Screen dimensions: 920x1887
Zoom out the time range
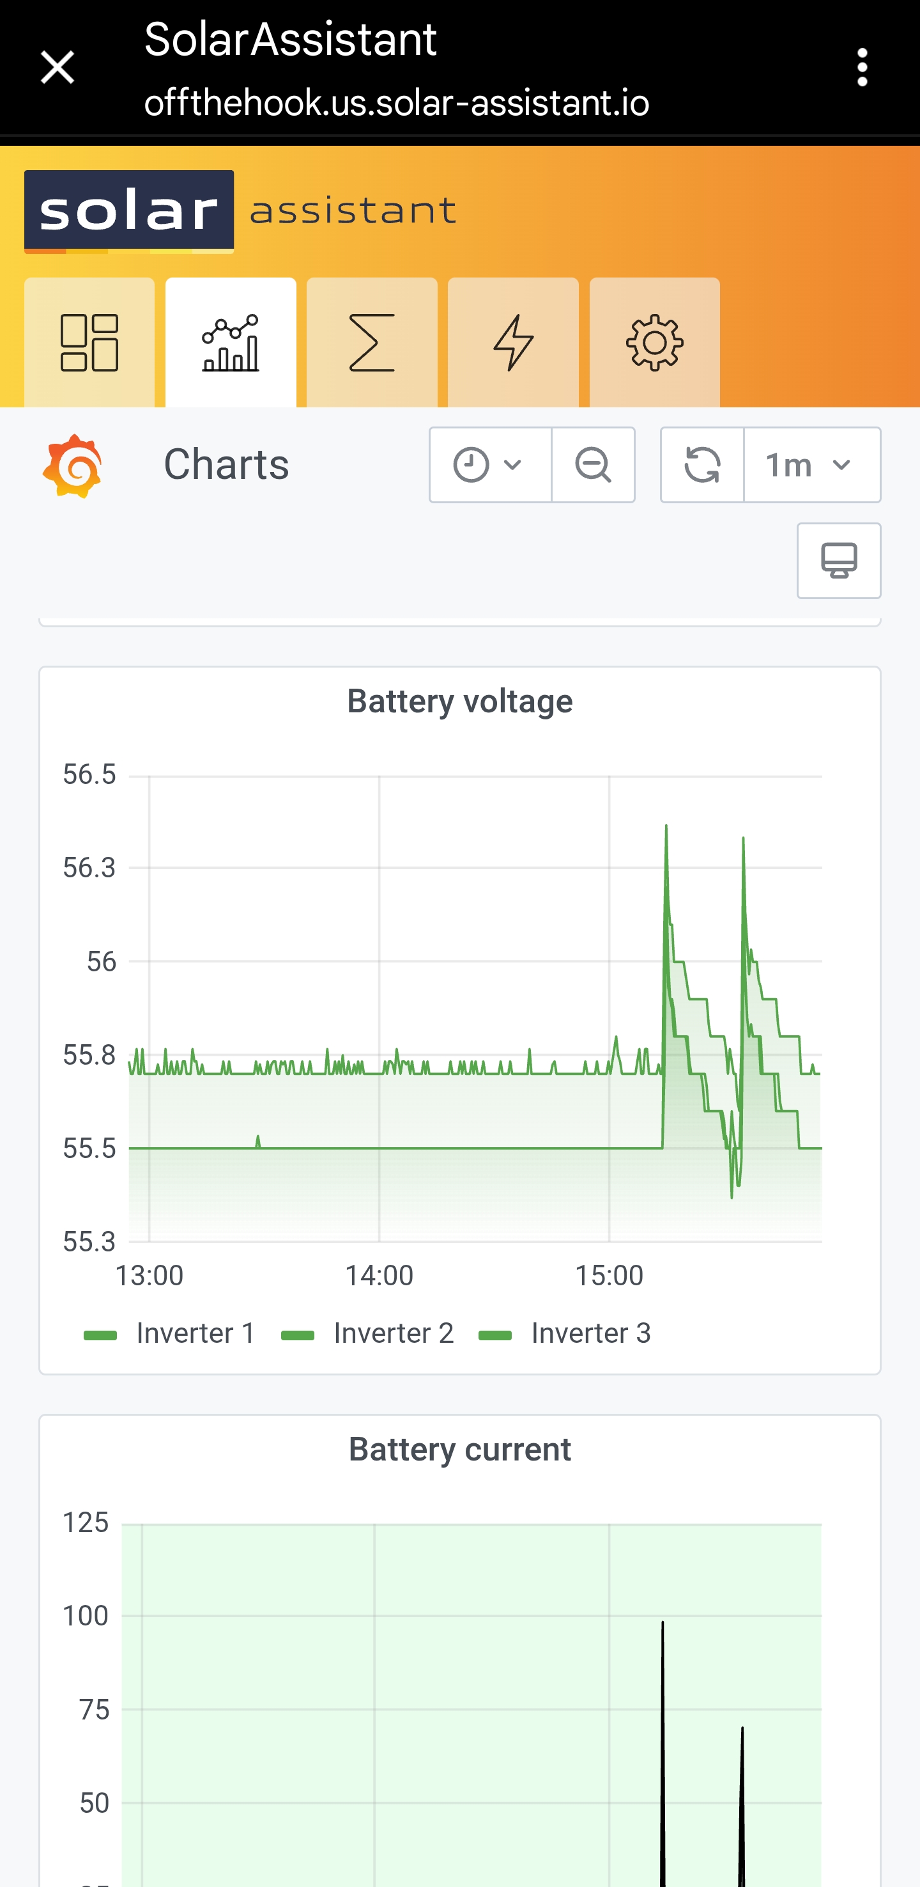coord(593,465)
